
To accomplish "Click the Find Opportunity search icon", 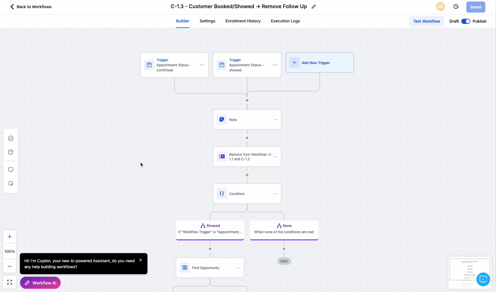I will coord(185,268).
